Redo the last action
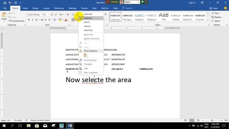 point(15,3)
